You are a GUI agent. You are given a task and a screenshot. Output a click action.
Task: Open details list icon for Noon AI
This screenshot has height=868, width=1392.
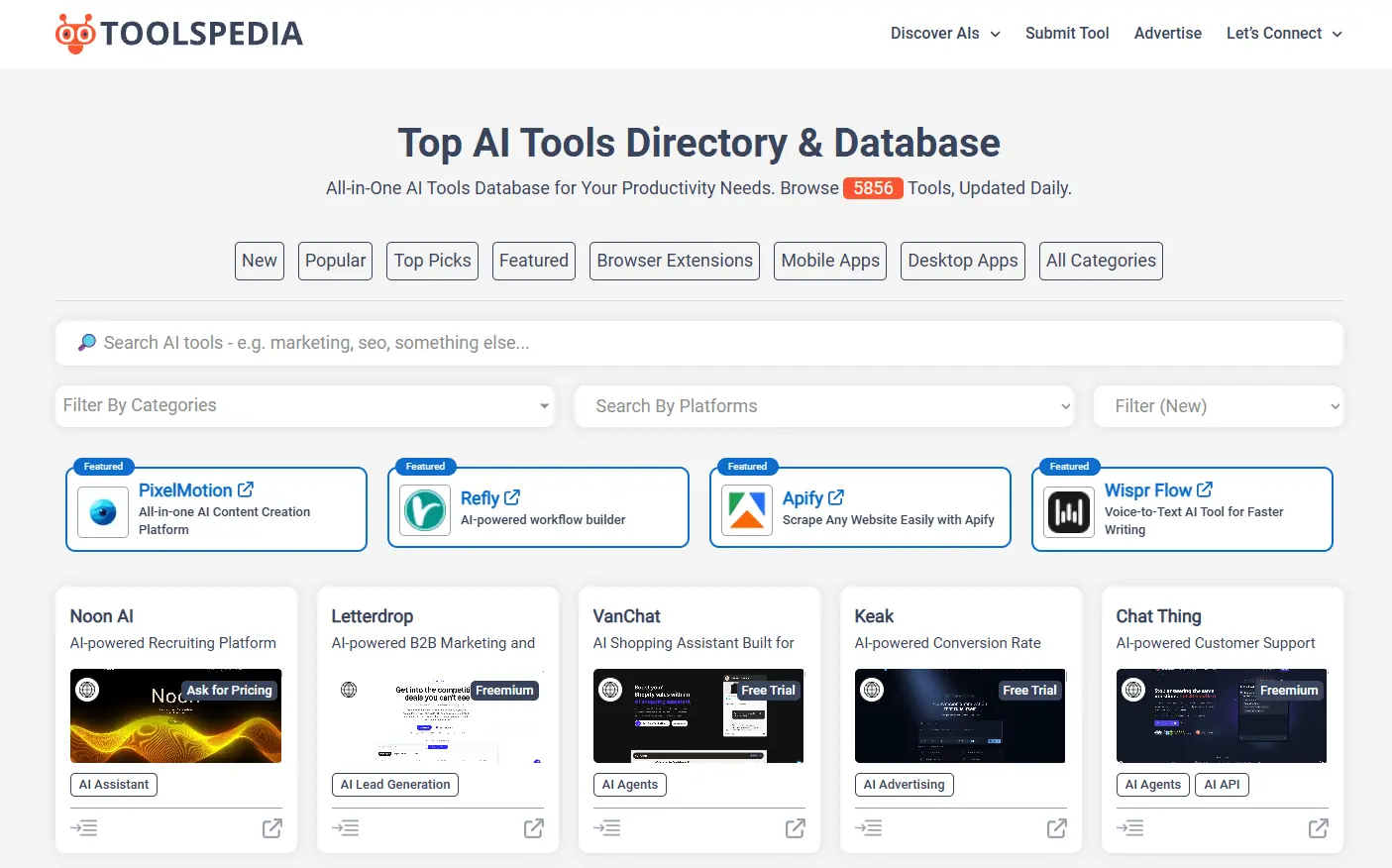coord(84,828)
